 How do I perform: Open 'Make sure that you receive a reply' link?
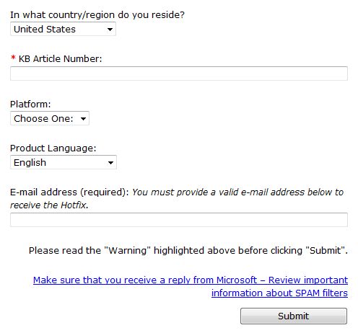(191, 280)
